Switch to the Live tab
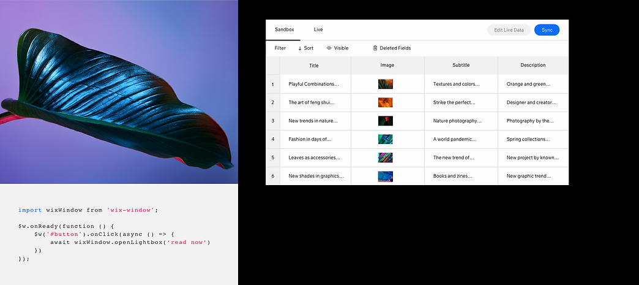Image resolution: width=639 pixels, height=285 pixels. (318, 29)
